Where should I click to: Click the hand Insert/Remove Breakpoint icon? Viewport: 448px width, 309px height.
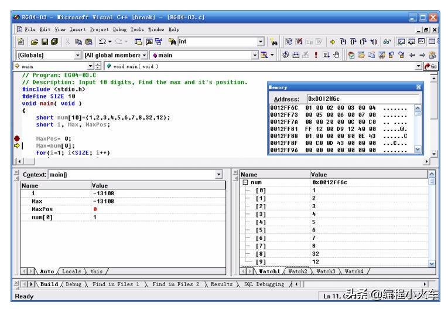click(x=336, y=55)
